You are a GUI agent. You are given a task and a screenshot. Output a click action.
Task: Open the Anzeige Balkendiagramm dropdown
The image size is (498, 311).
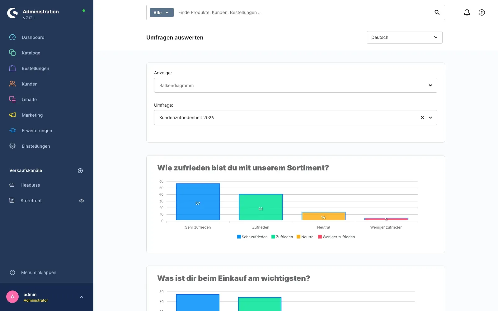coord(296,85)
